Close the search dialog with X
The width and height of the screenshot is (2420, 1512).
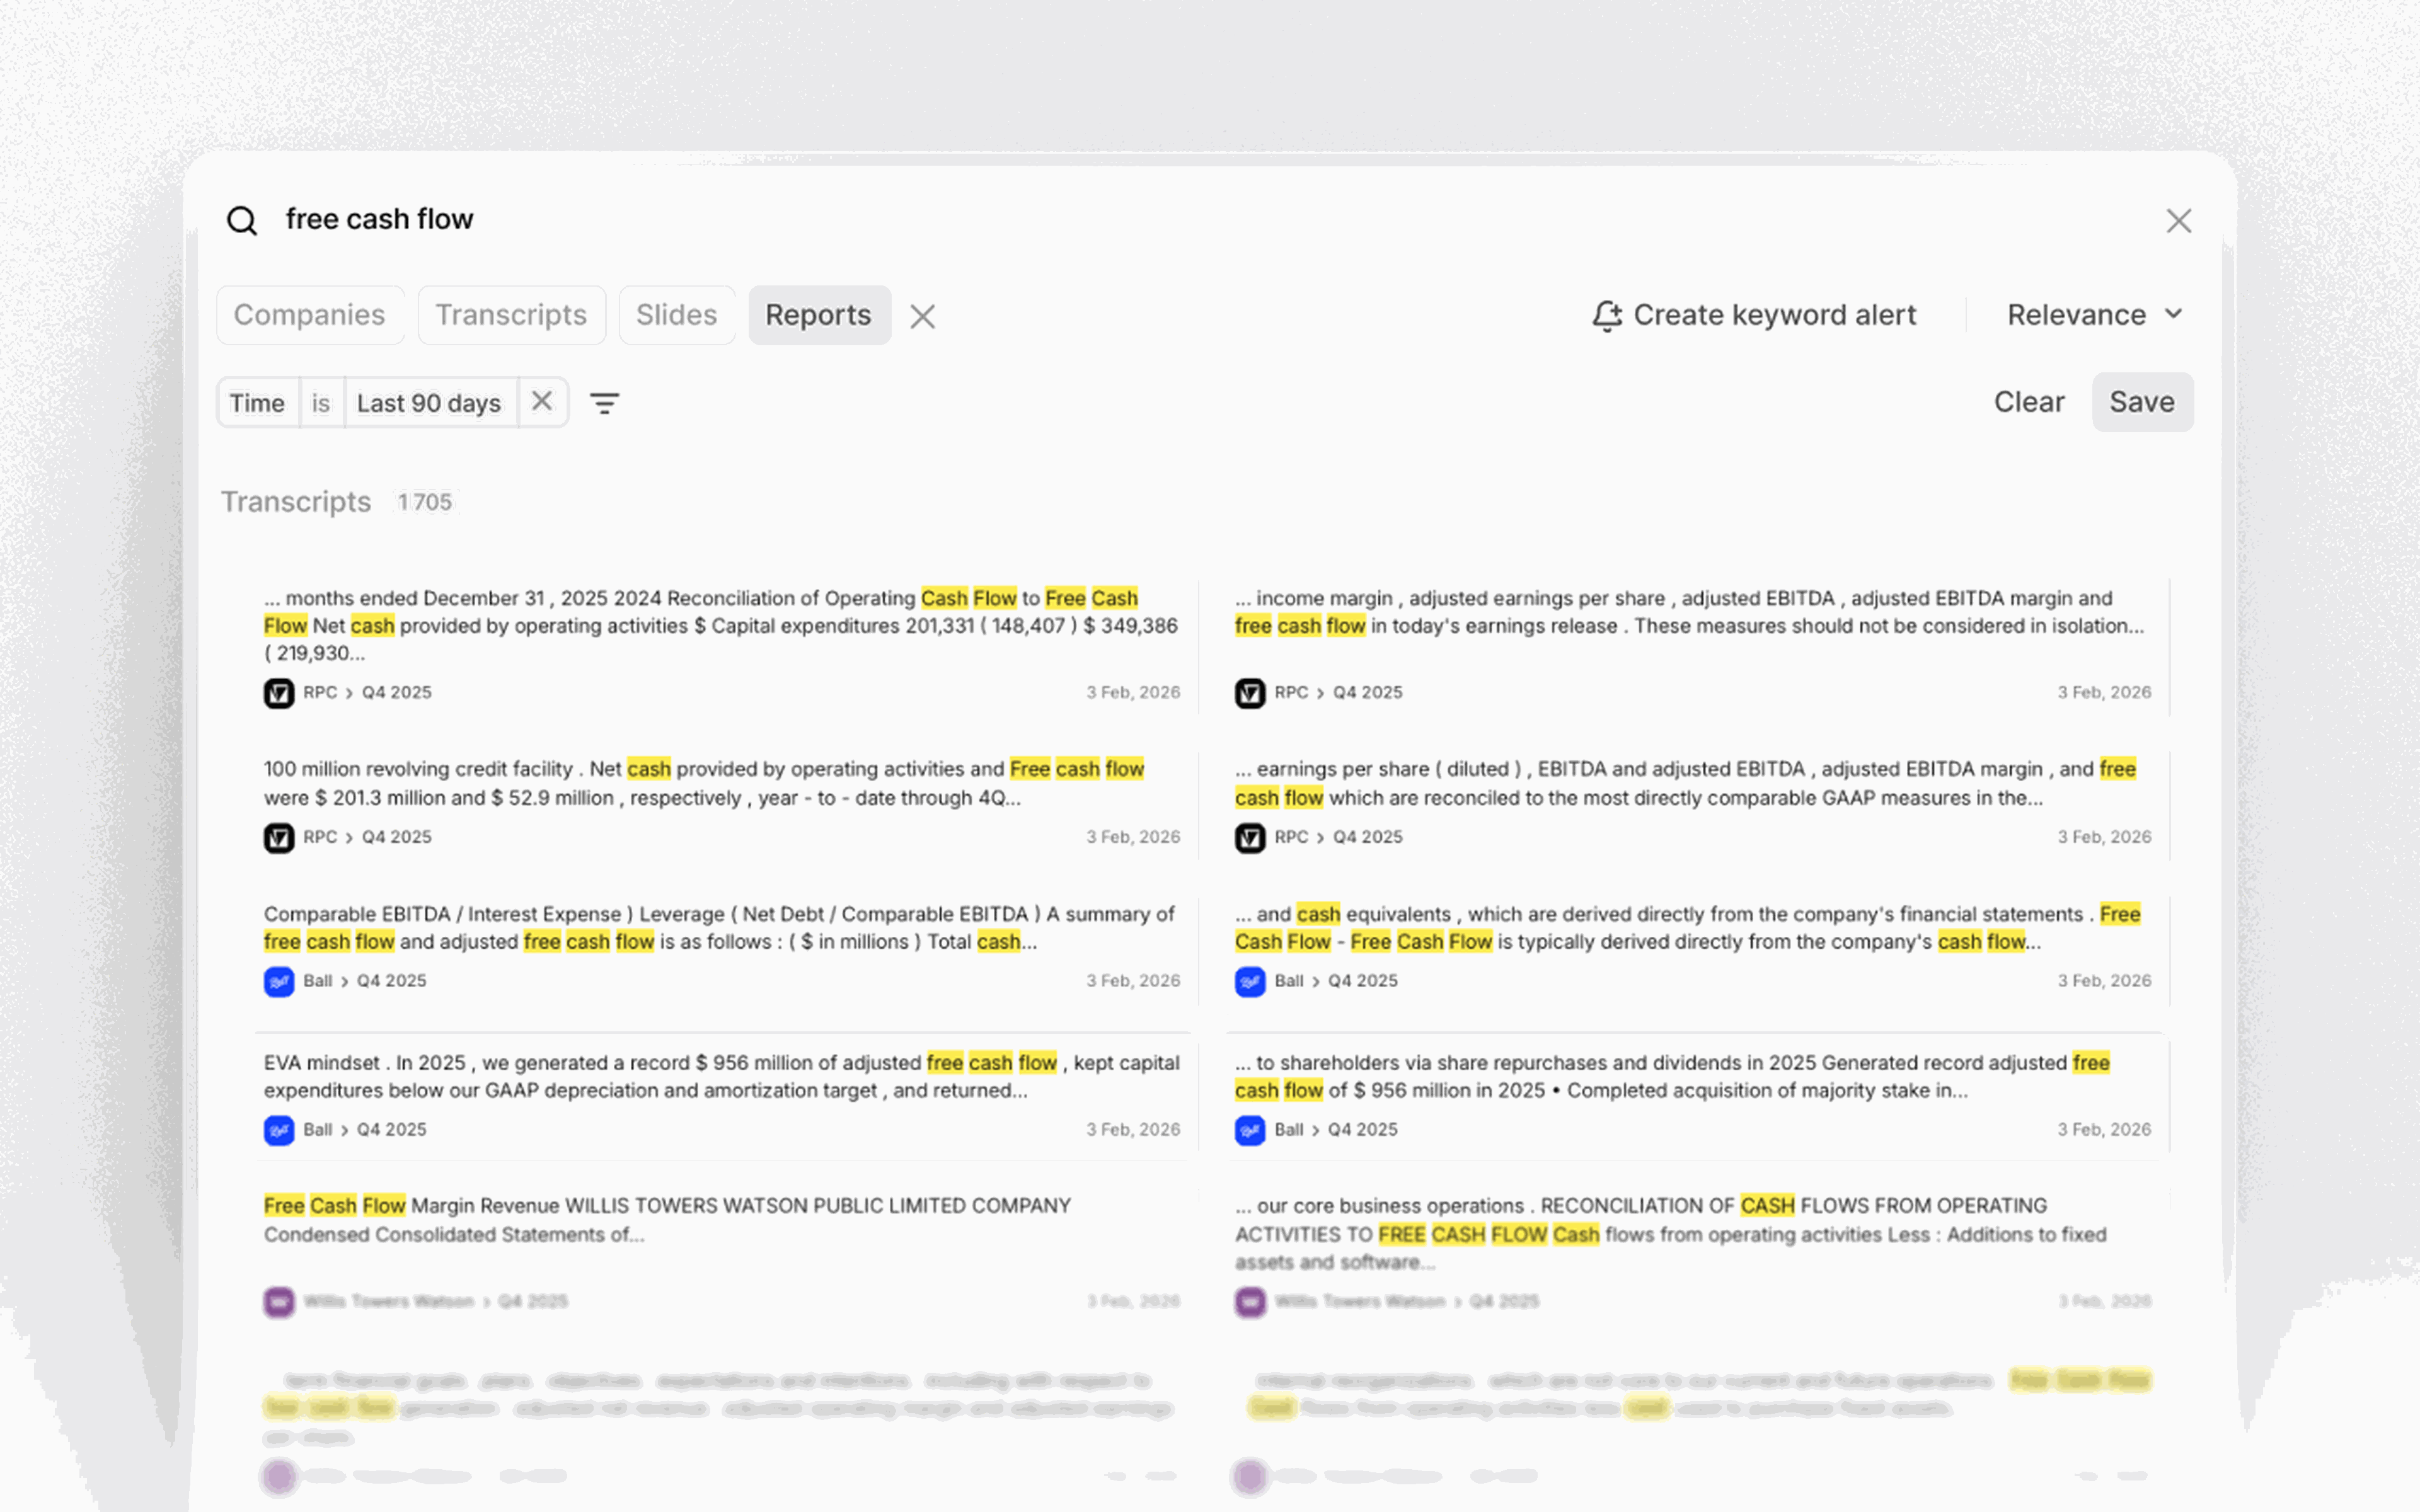click(2178, 221)
